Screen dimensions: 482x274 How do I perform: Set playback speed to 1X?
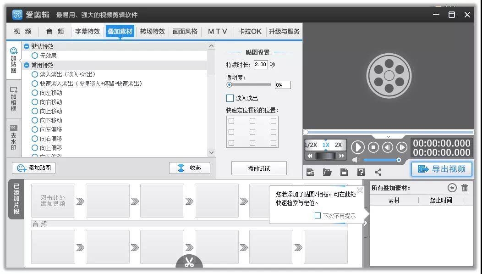[326, 145]
